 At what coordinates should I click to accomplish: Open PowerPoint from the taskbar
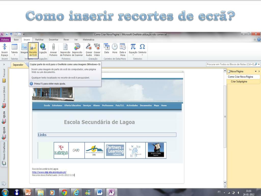tap(28, 192)
